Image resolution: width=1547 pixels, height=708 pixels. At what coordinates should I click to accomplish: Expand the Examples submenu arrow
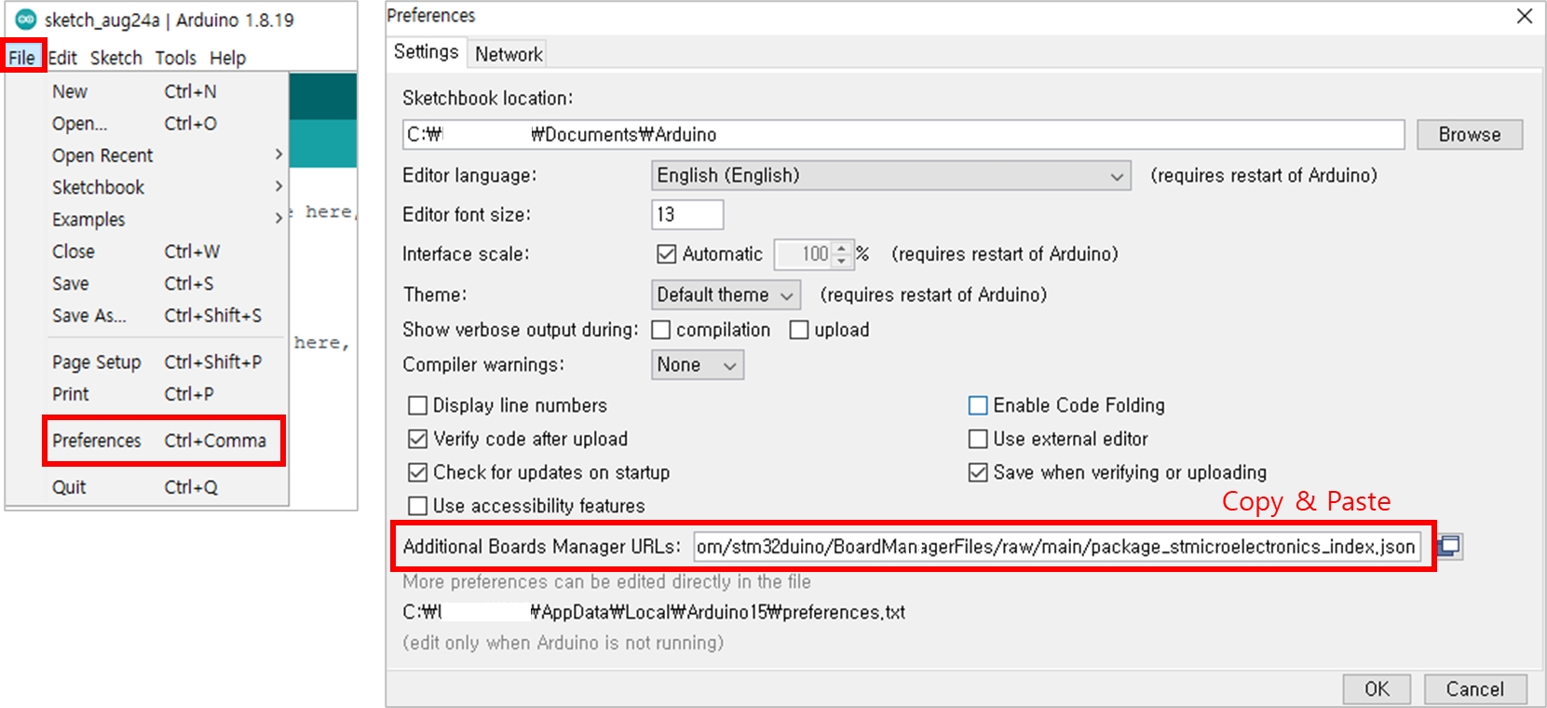(x=278, y=219)
